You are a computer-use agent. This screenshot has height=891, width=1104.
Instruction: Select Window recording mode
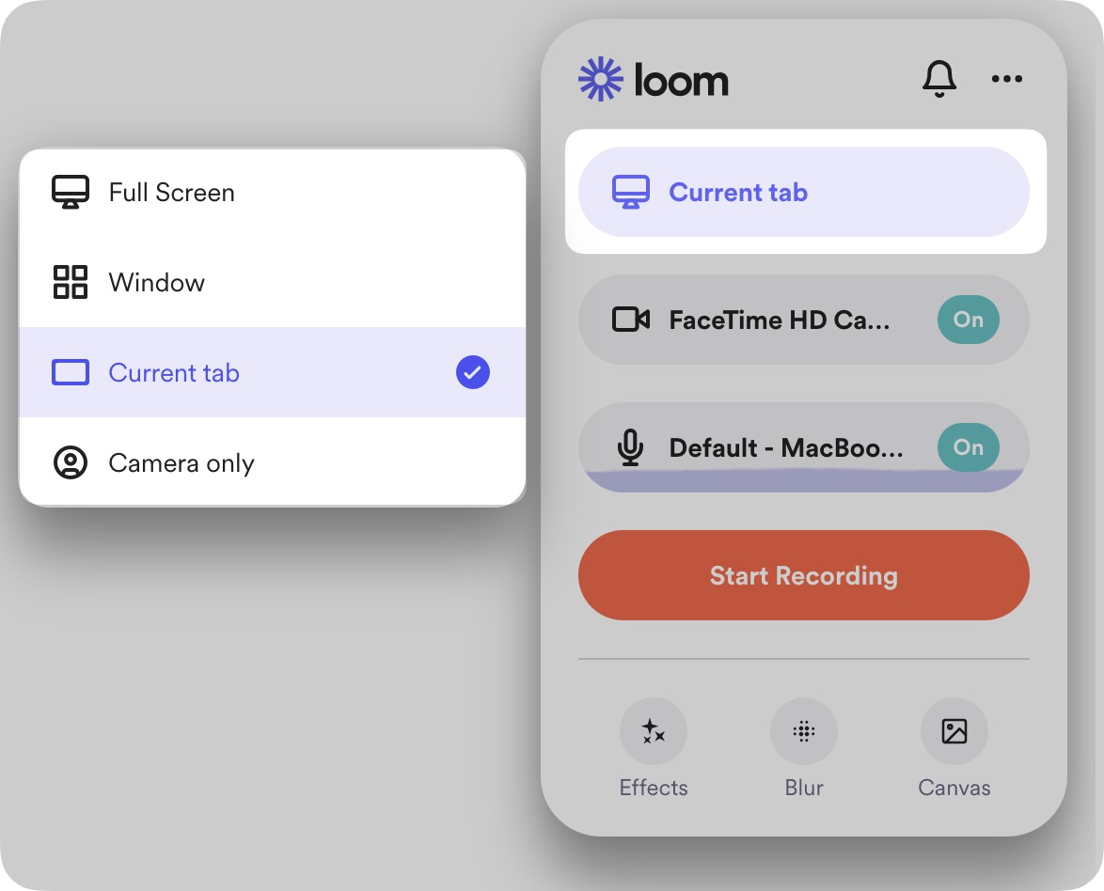click(x=273, y=282)
